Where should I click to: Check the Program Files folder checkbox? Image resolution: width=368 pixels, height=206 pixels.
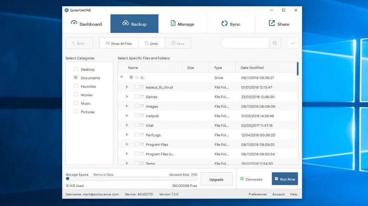[x=137, y=144]
